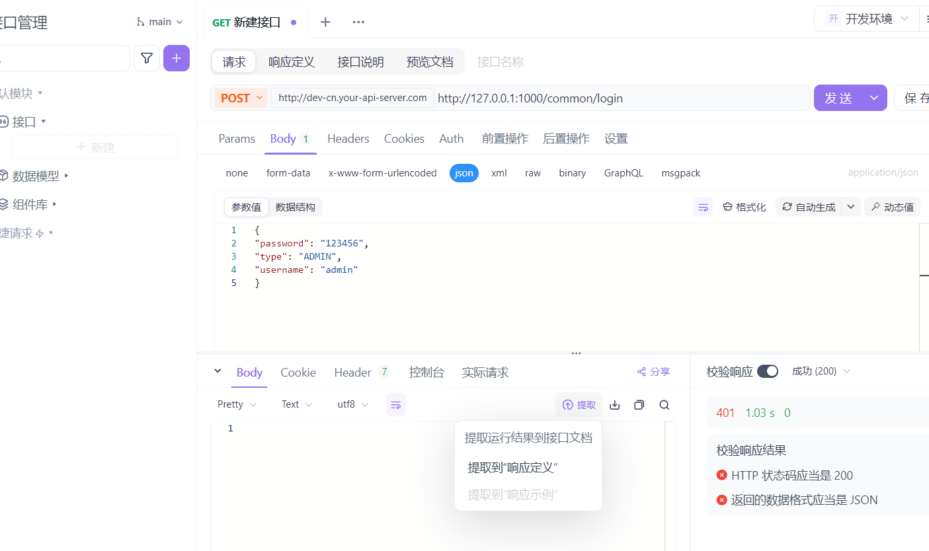The image size is (929, 551).
Task: Open the Pretty format dropdown
Action: [x=237, y=404]
